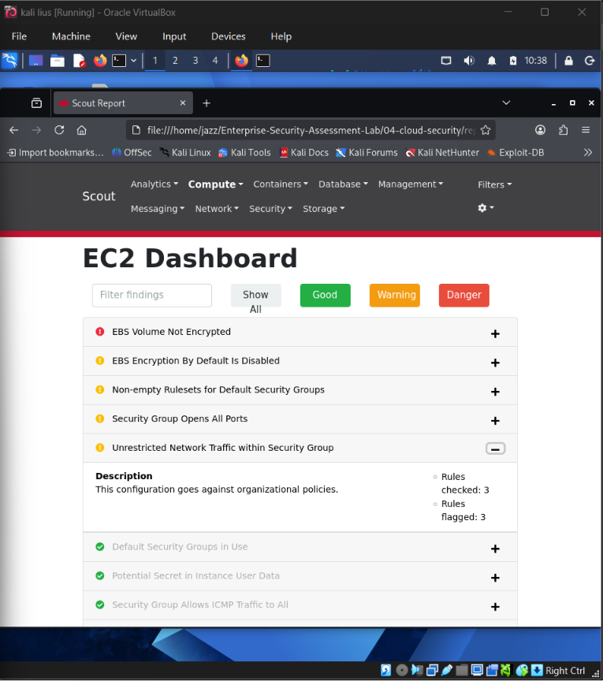The image size is (603, 681).
Task: Open the Database dropdown menu
Action: pyautogui.click(x=343, y=184)
